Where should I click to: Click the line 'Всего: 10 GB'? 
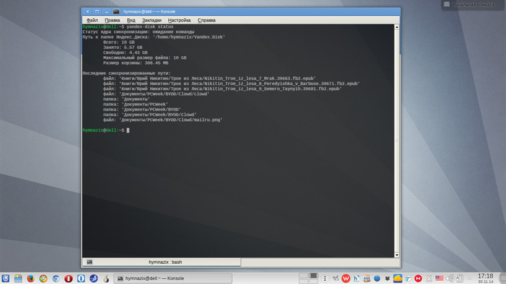[119, 42]
